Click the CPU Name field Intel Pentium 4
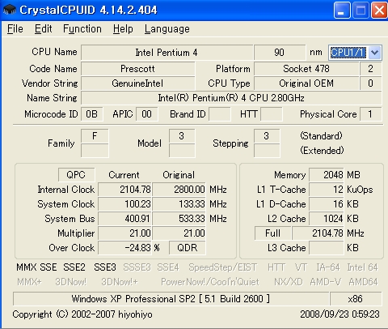Image resolution: width=388 pixels, height=329 pixels. (167, 53)
